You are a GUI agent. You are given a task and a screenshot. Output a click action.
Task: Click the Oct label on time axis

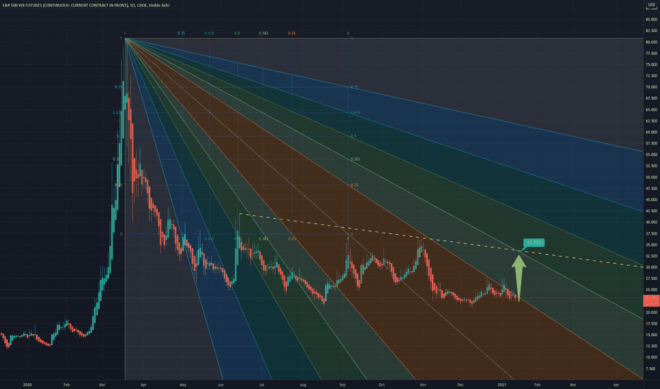point(382,384)
